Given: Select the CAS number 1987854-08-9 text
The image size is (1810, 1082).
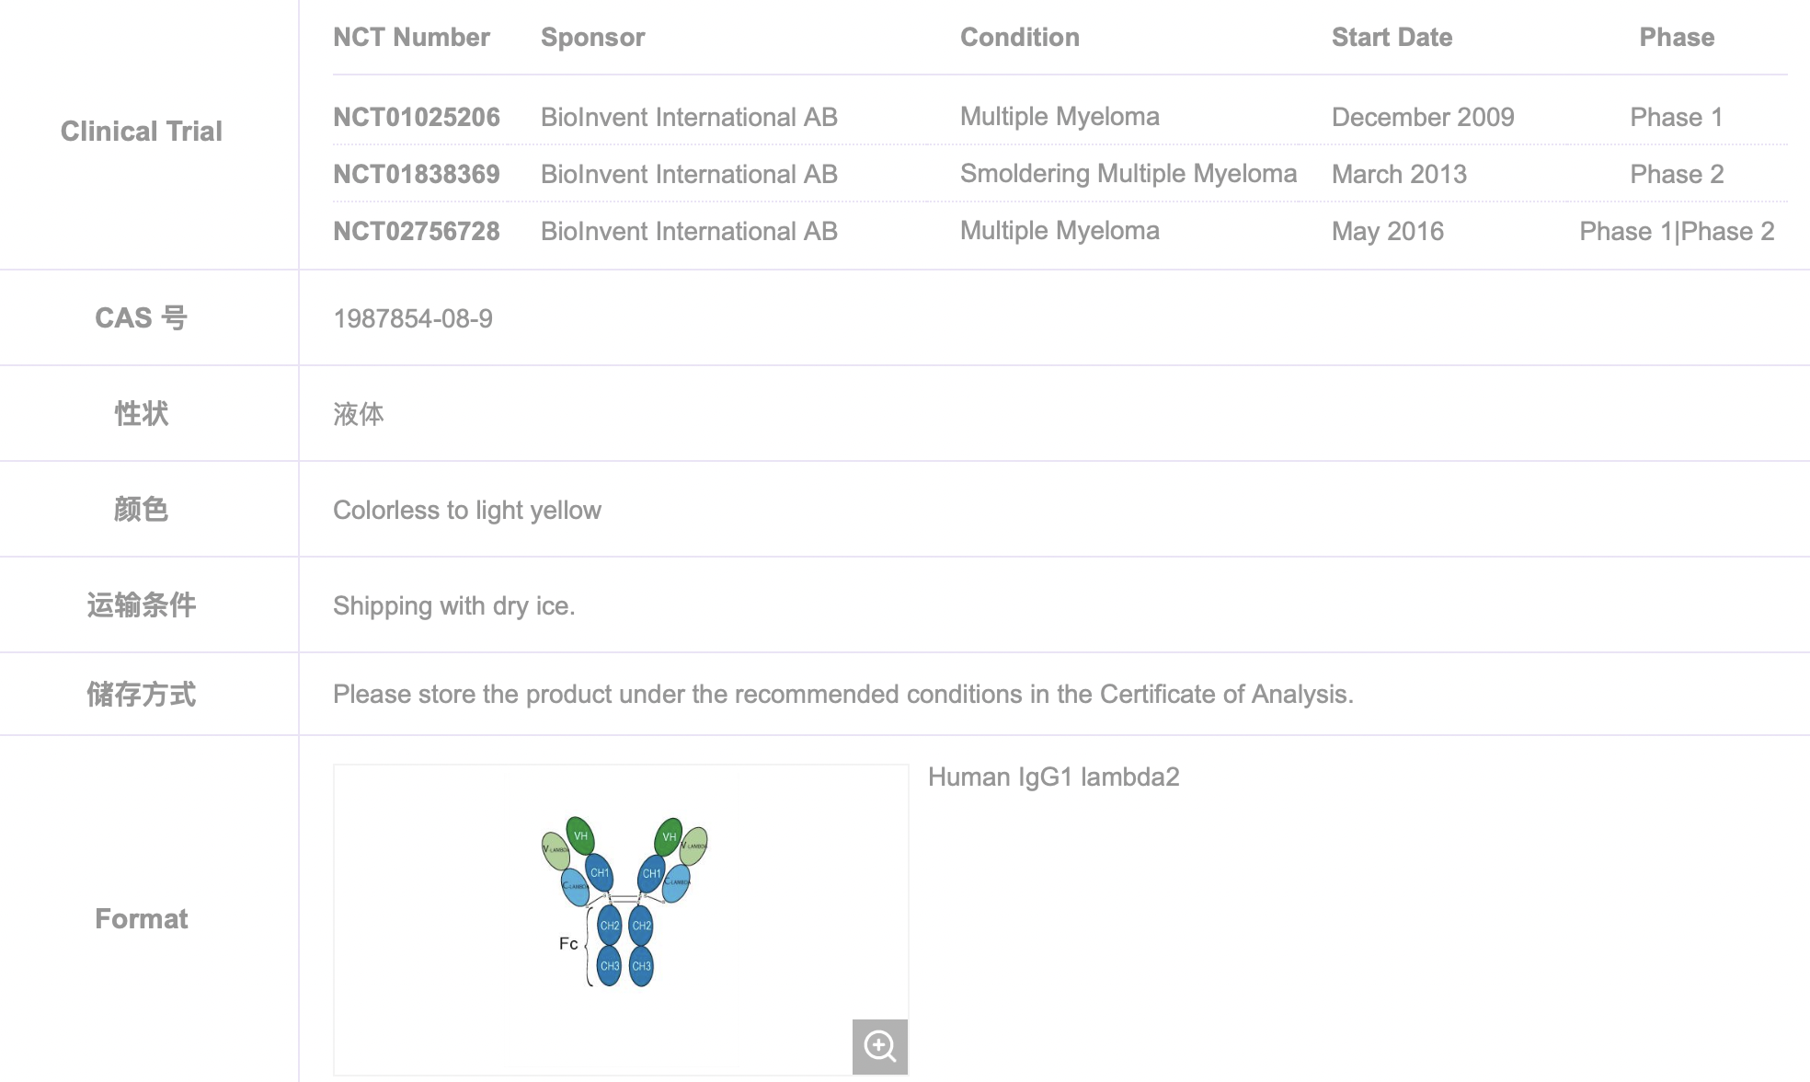Looking at the screenshot, I should point(413,317).
